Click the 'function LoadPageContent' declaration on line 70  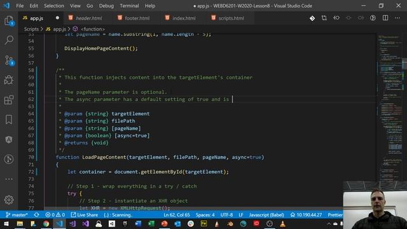(160, 157)
